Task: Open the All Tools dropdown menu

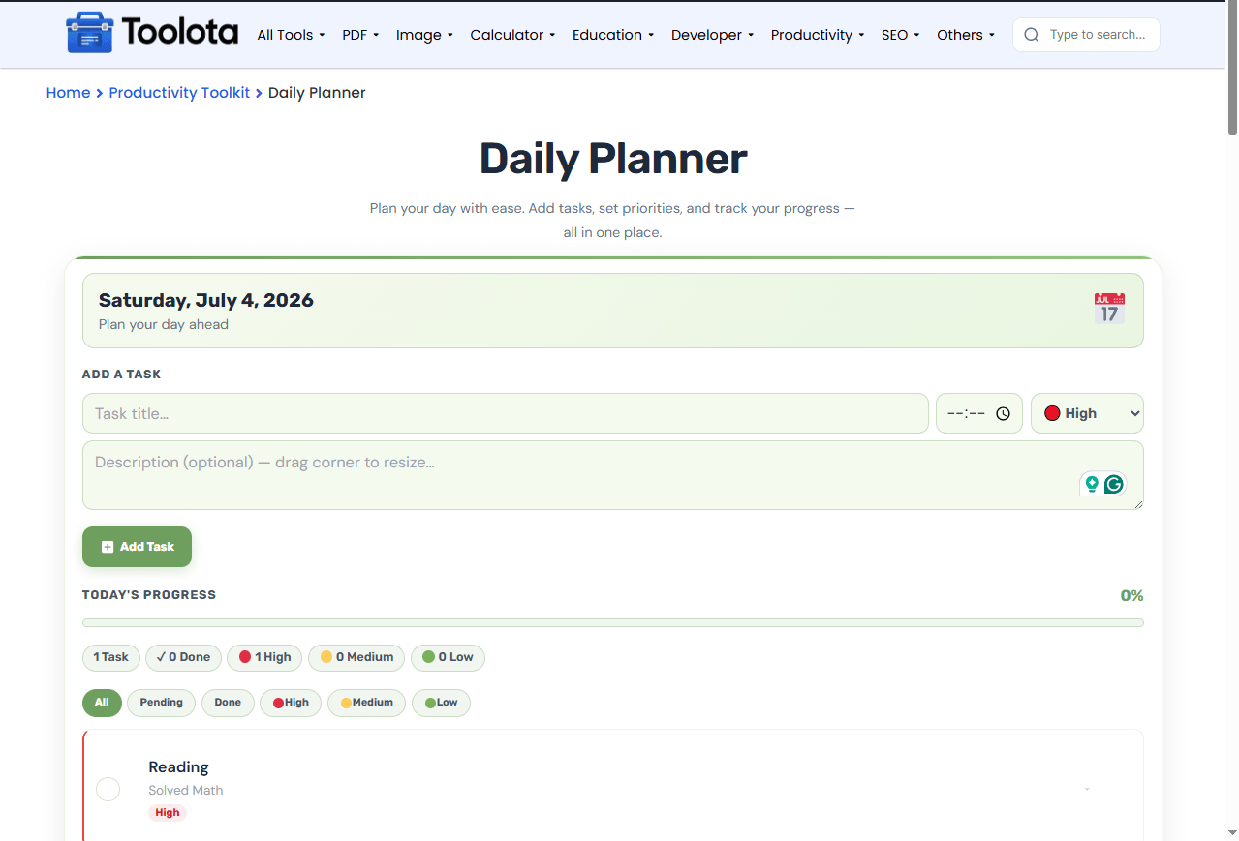Action: coord(291,35)
